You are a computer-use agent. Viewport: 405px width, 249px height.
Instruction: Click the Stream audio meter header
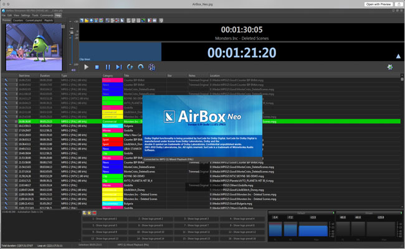369,213
